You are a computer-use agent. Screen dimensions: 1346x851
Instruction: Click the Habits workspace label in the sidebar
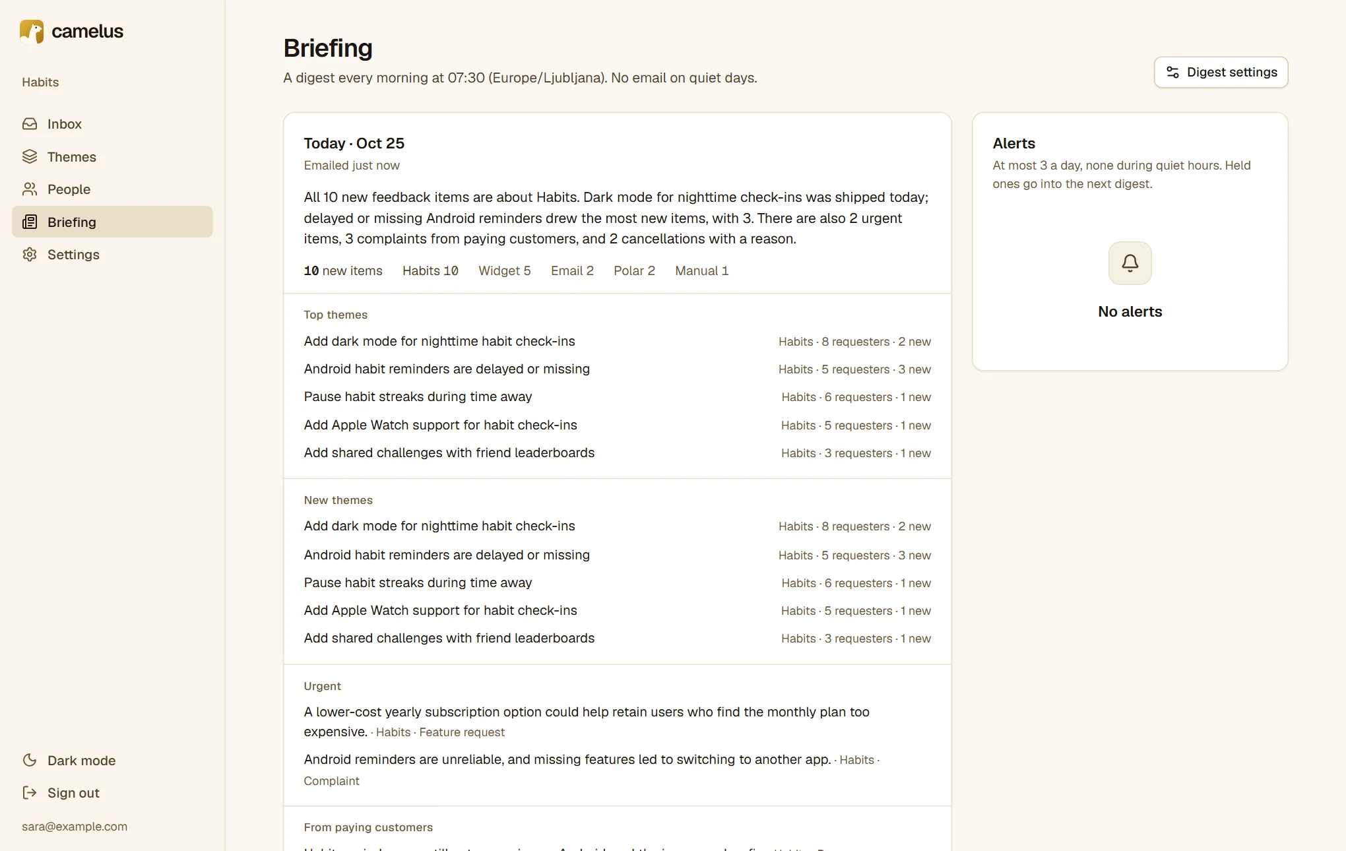click(x=40, y=82)
